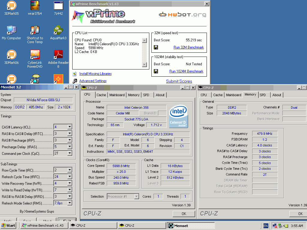Open Adobe Reader 8 desktop icon
This screenshot has width=307, height=230.
pyautogui.click(x=58, y=59)
